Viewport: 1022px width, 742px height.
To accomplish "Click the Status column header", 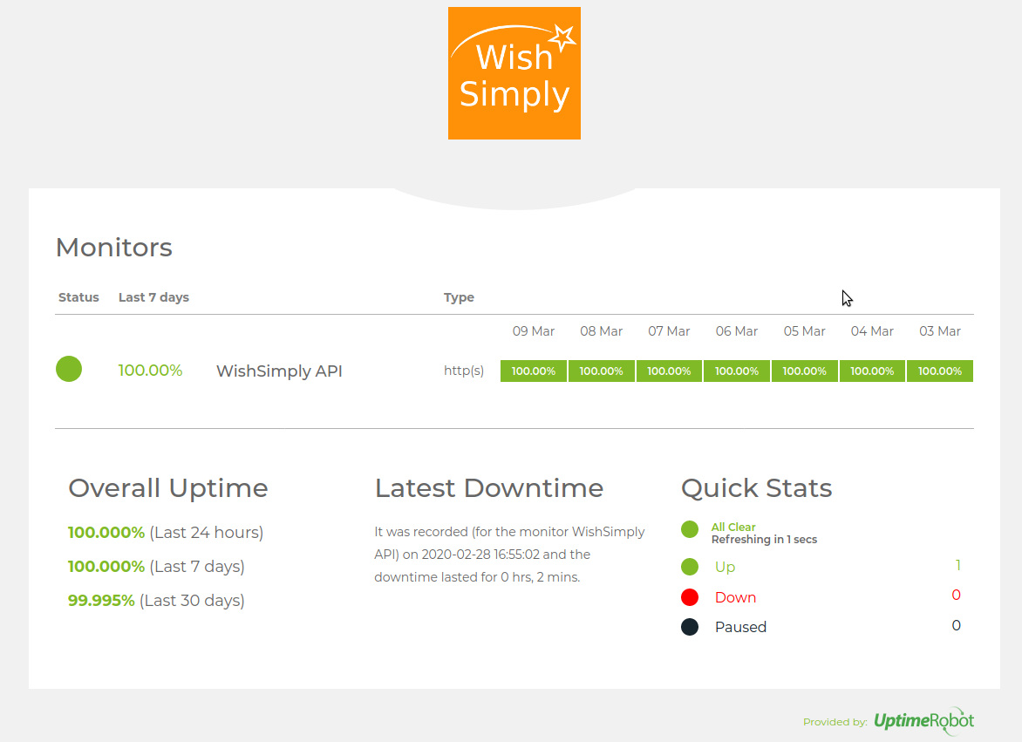I will (78, 297).
